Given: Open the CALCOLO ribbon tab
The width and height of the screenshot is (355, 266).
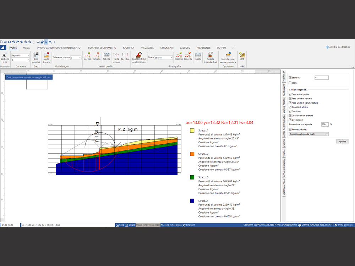Looking at the screenshot, I should click(185, 48).
